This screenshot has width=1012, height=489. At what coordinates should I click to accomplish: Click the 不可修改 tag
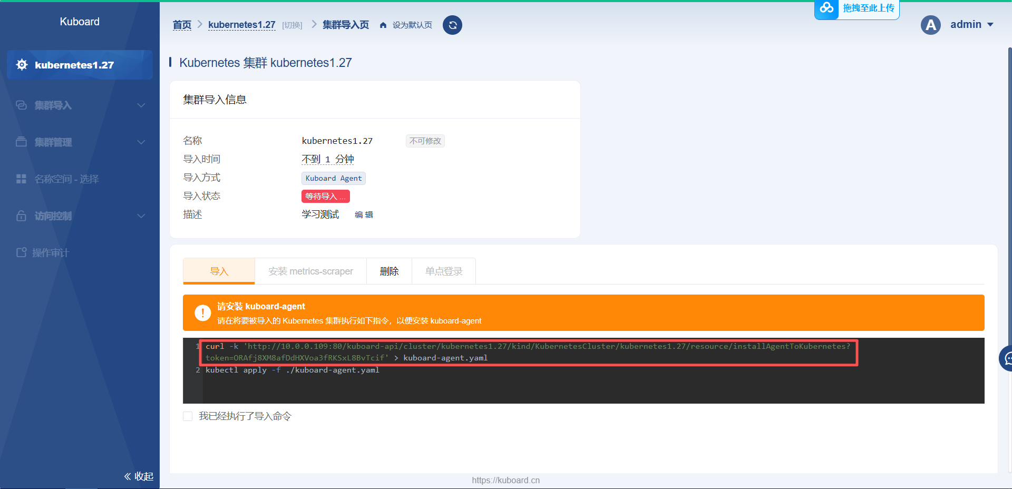pyautogui.click(x=425, y=141)
